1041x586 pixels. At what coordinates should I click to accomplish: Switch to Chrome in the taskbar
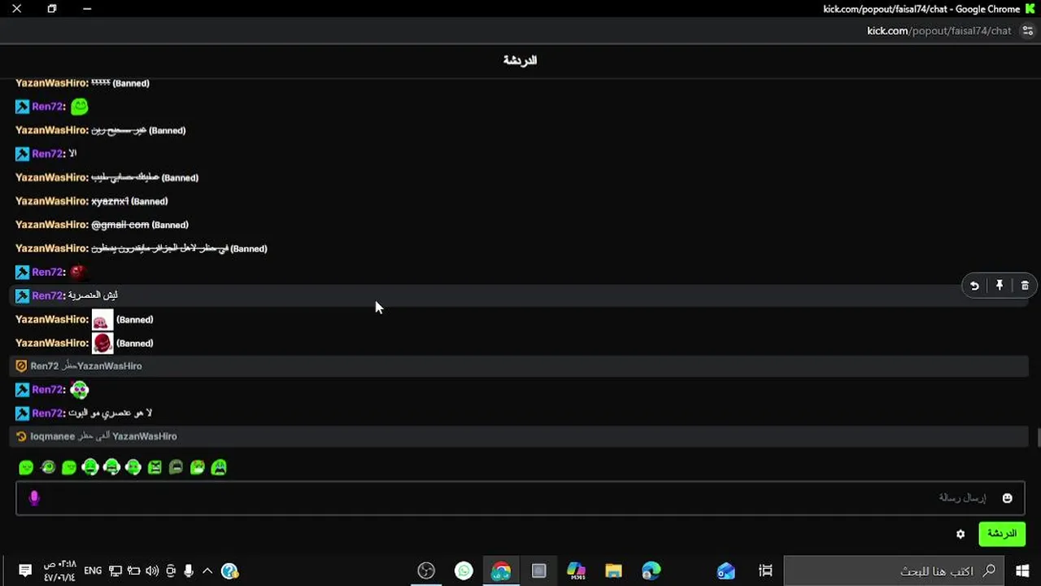pyautogui.click(x=501, y=571)
